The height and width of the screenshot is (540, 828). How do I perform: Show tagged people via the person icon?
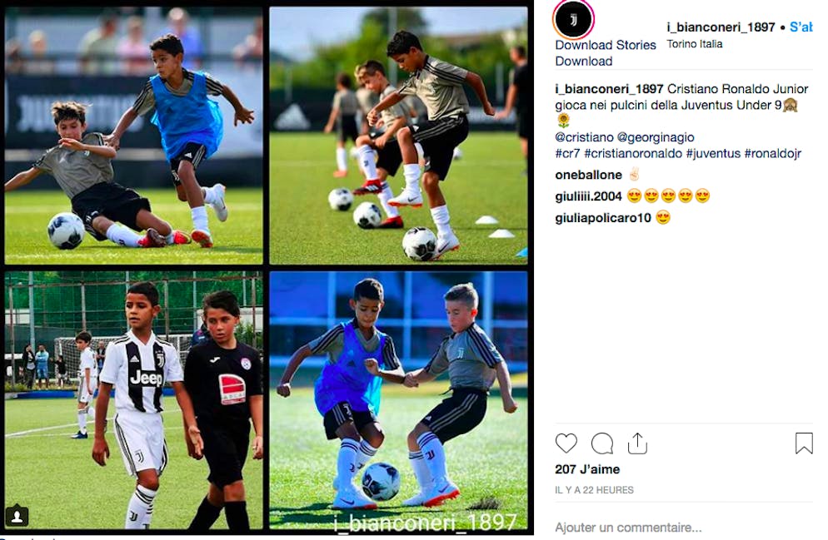(17, 516)
